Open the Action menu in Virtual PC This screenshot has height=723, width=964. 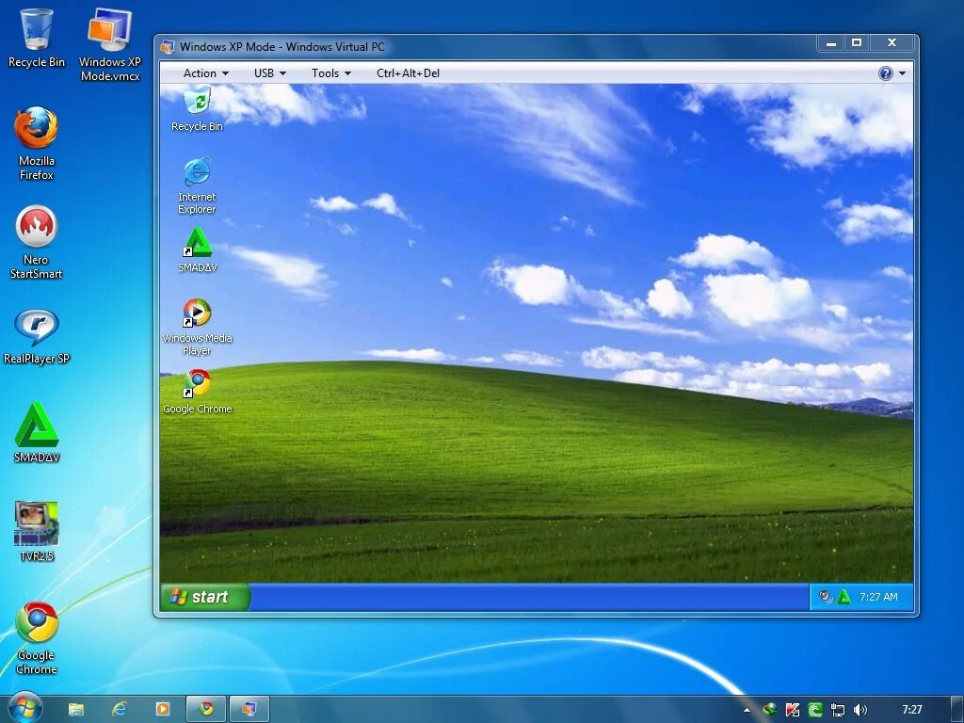click(205, 73)
